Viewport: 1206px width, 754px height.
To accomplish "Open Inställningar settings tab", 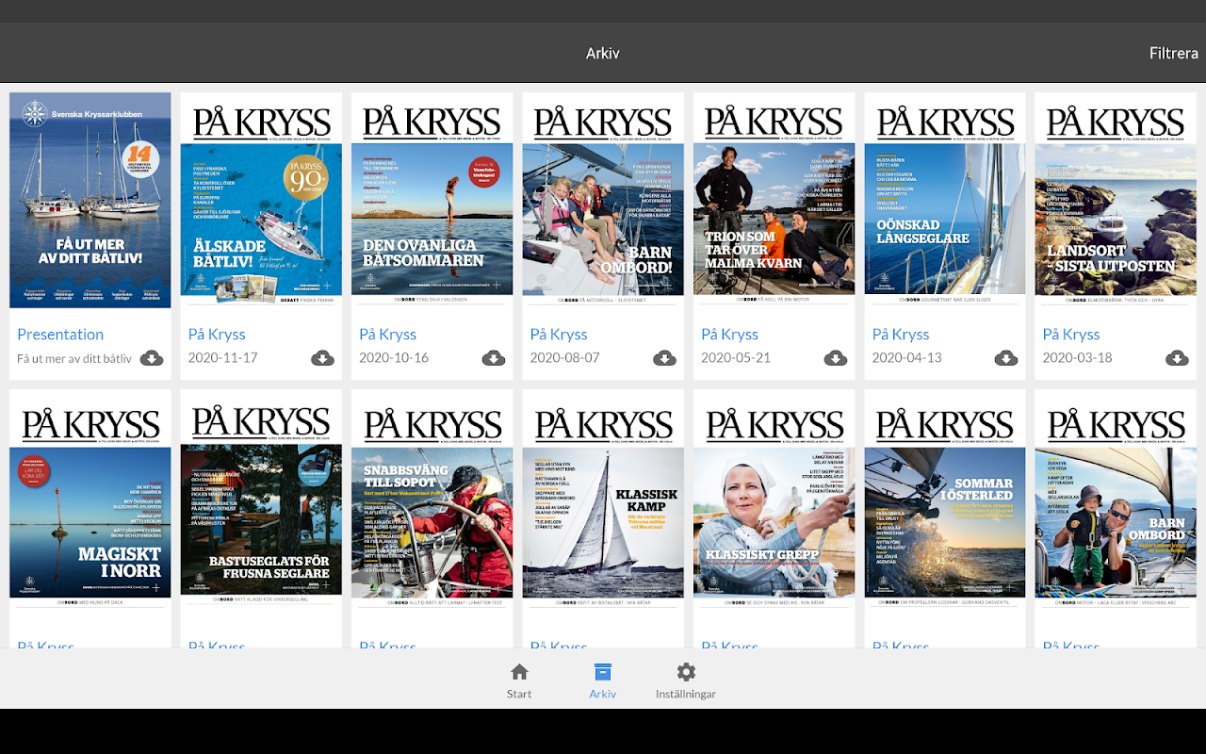I will (x=686, y=680).
